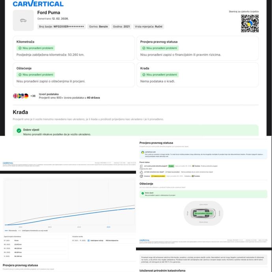Click the green check in the Oštećenje good news banner
The image size is (272, 272).
pyautogui.click(x=143, y=193)
